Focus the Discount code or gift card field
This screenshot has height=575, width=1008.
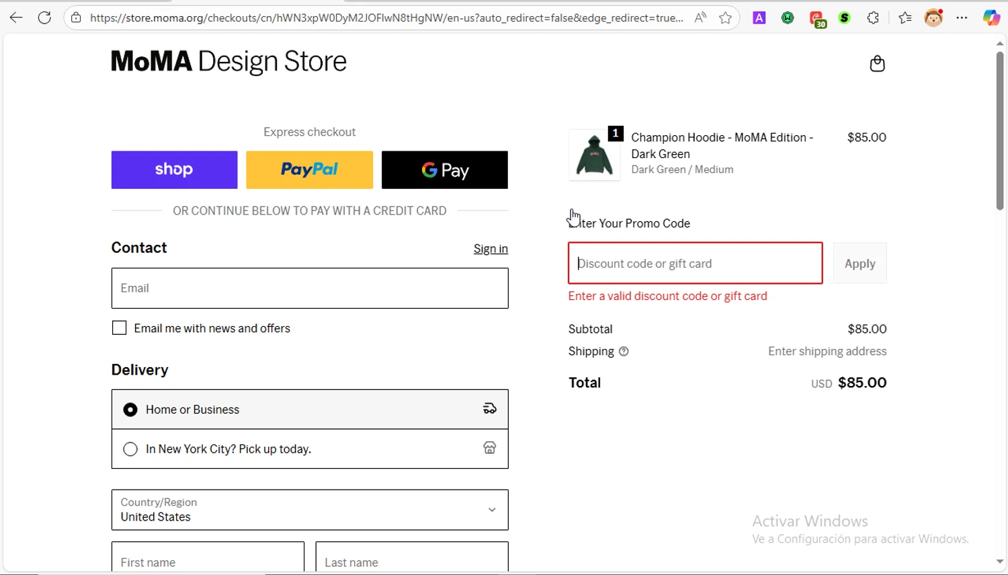pyautogui.click(x=696, y=263)
